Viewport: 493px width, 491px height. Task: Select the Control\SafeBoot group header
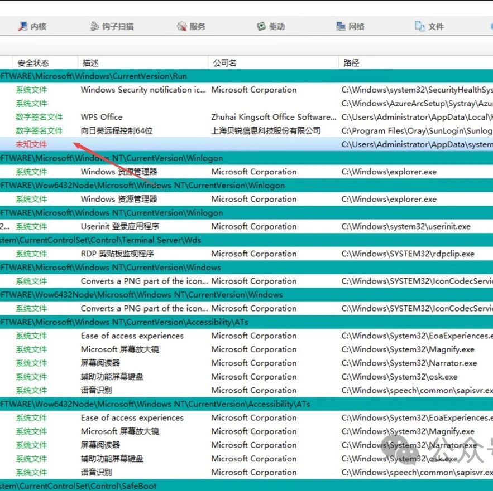click(247, 486)
